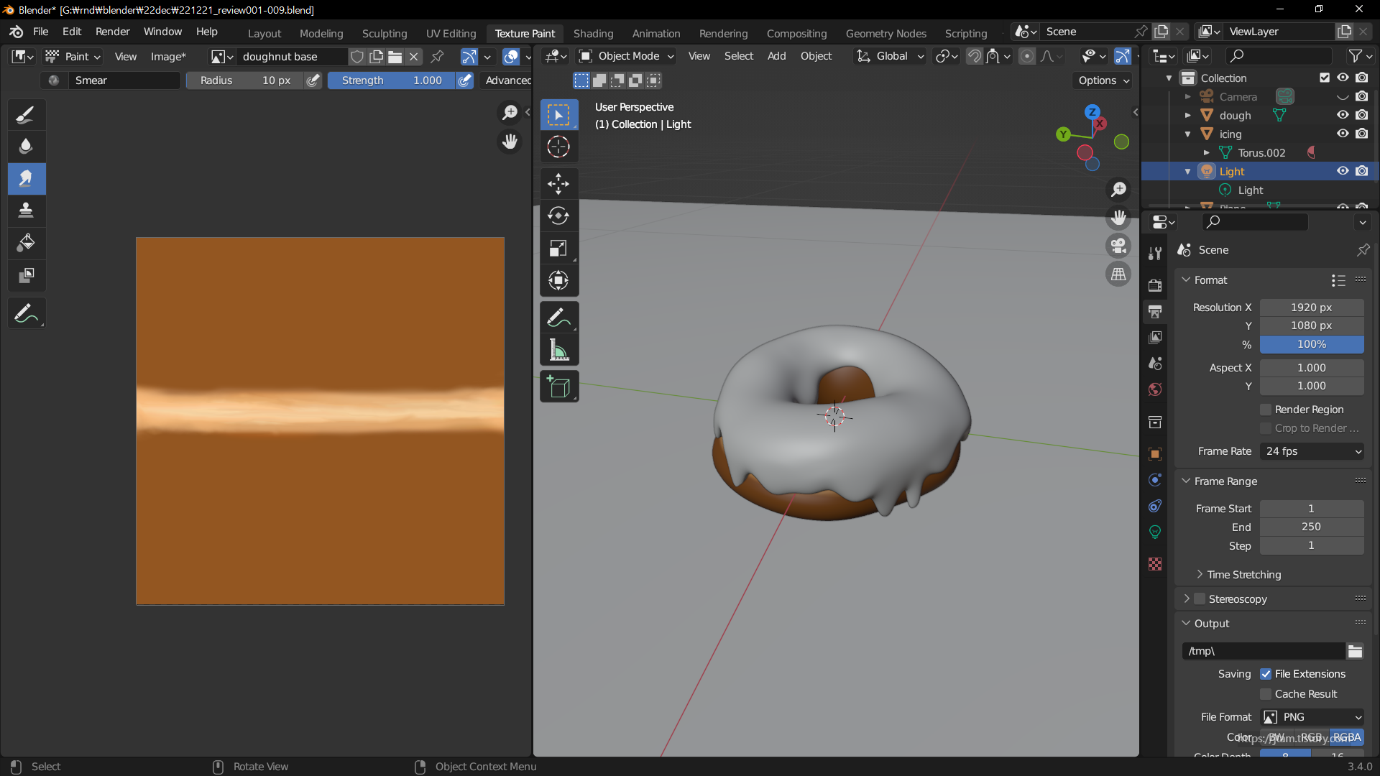Select the Clone stamp tool
Image resolution: width=1380 pixels, height=776 pixels.
tap(27, 210)
